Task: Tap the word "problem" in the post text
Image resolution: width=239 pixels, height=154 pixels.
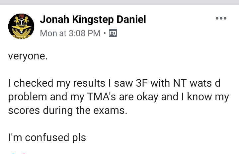Action: point(28,97)
